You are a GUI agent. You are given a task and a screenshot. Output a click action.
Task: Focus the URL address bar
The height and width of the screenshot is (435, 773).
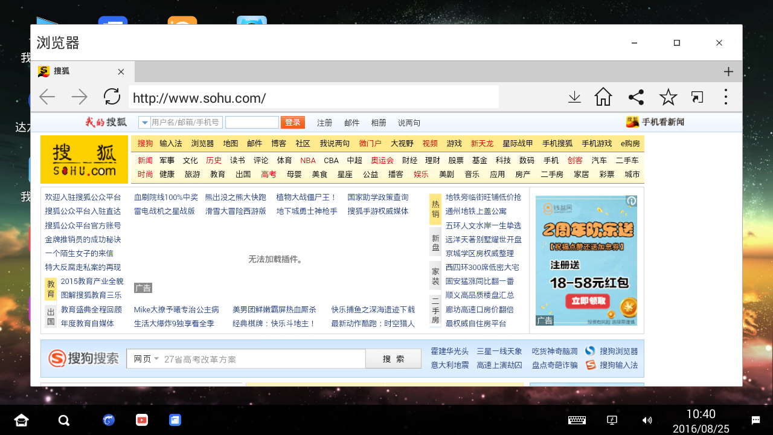(313, 97)
